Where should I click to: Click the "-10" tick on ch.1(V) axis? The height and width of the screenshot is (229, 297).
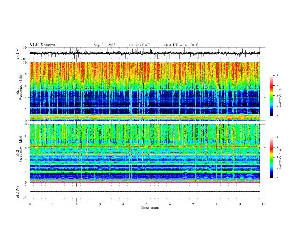coord(24,59)
